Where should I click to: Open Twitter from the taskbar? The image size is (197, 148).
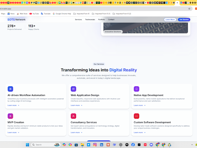[89, 145]
